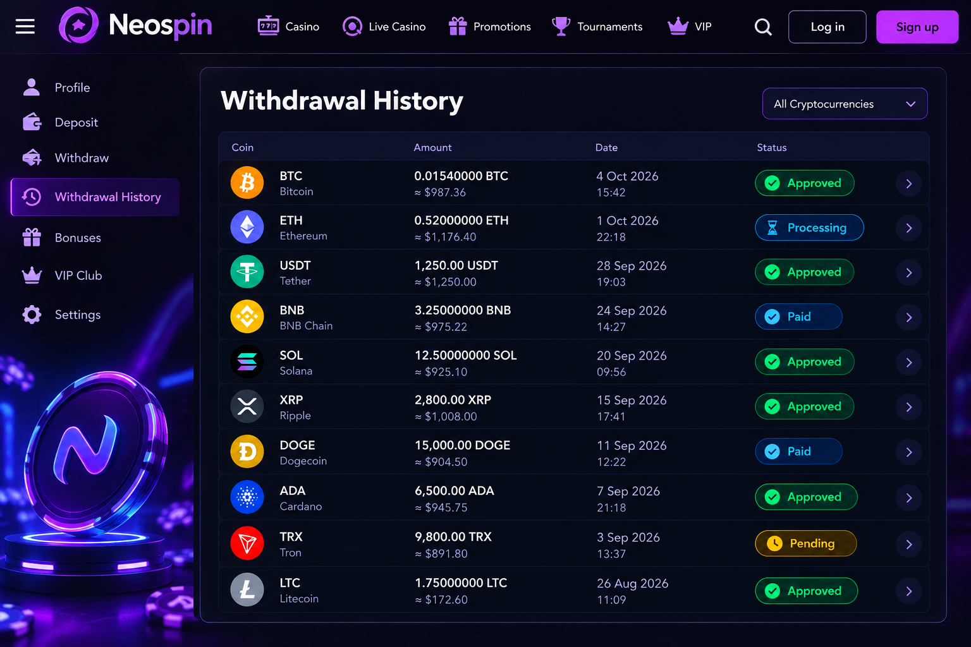Open the Deposit sidebar link
The width and height of the screenshot is (971, 647).
[x=61, y=122]
